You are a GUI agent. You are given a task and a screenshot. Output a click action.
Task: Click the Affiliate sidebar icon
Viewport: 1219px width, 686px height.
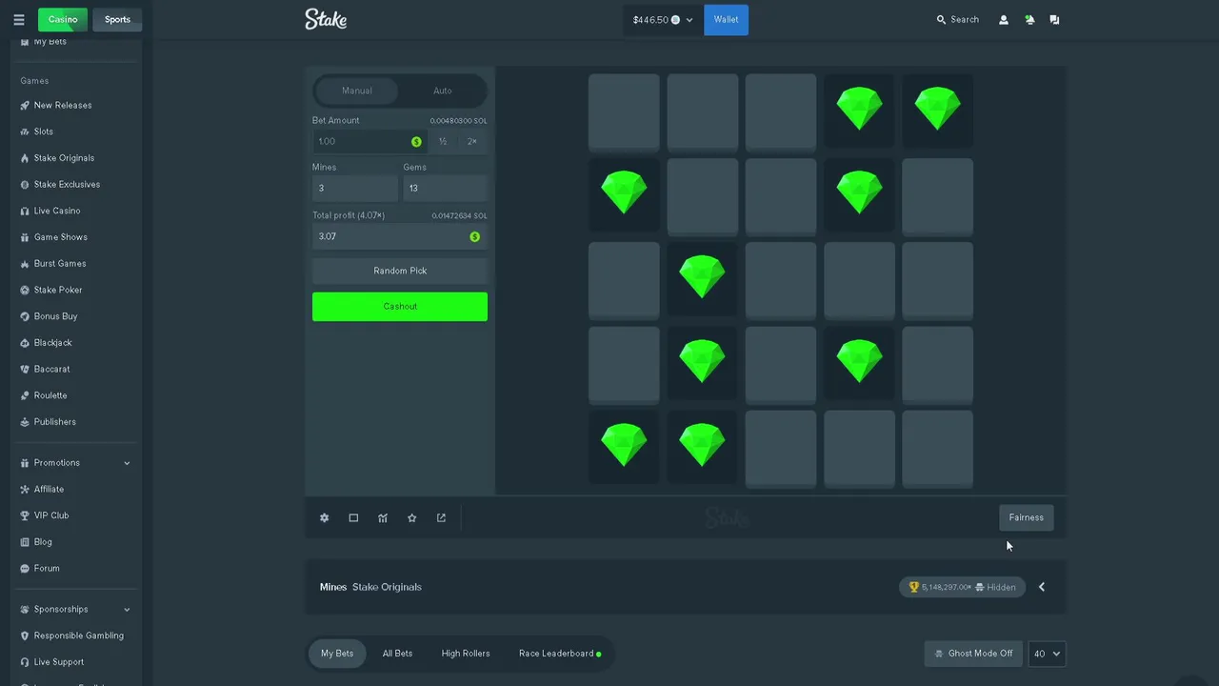[x=25, y=489]
